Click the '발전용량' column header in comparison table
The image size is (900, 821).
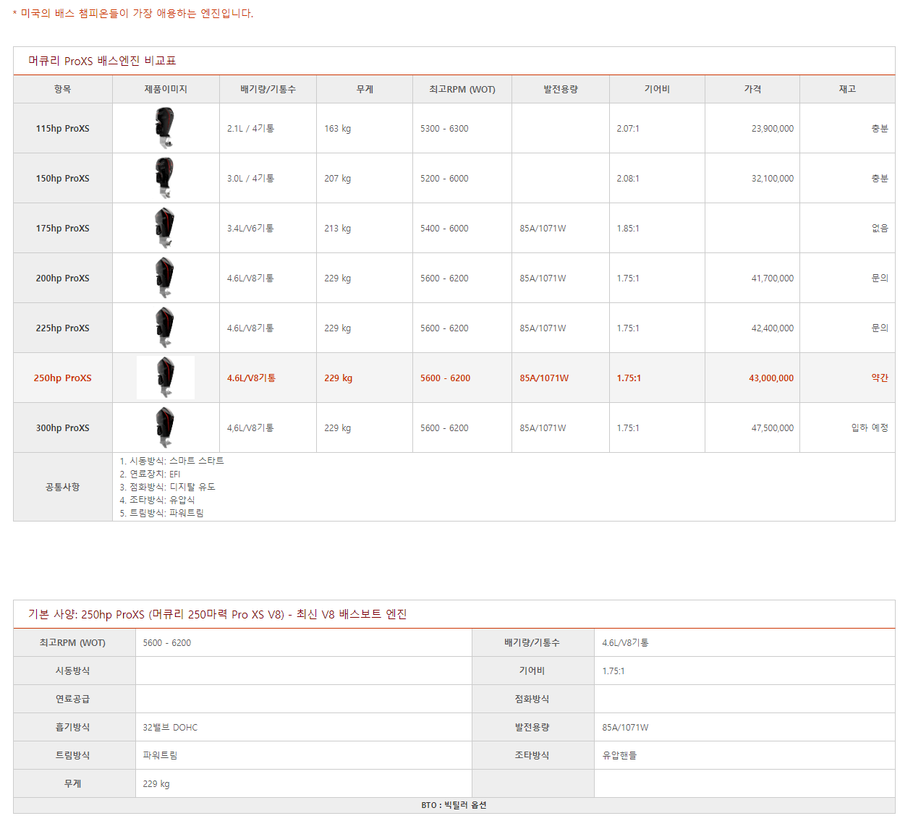point(561,89)
